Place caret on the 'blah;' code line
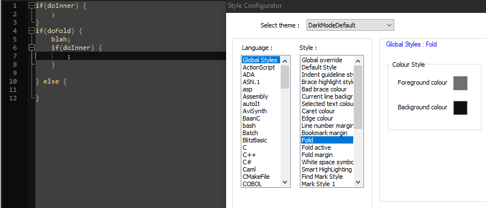Image resolution: width=486 pixels, height=208 pixels. pos(61,39)
